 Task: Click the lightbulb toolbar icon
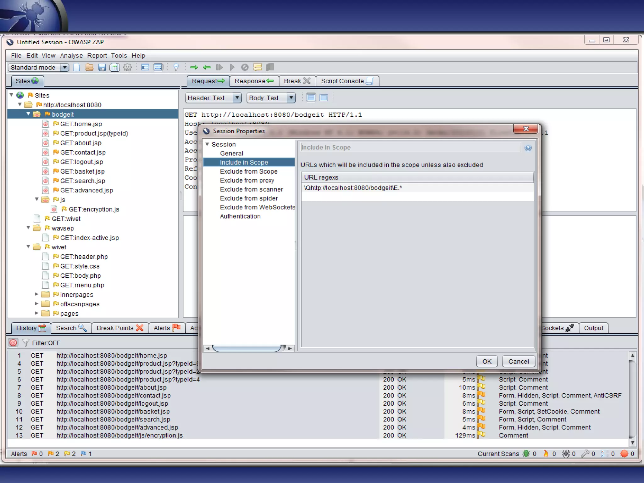point(176,67)
